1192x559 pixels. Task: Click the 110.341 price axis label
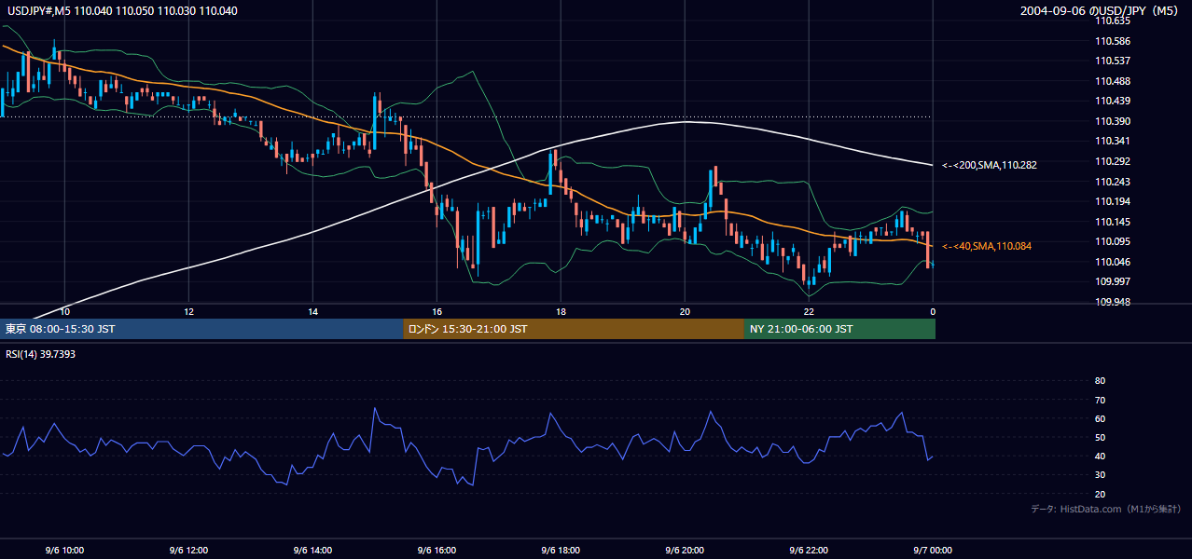click(1112, 141)
